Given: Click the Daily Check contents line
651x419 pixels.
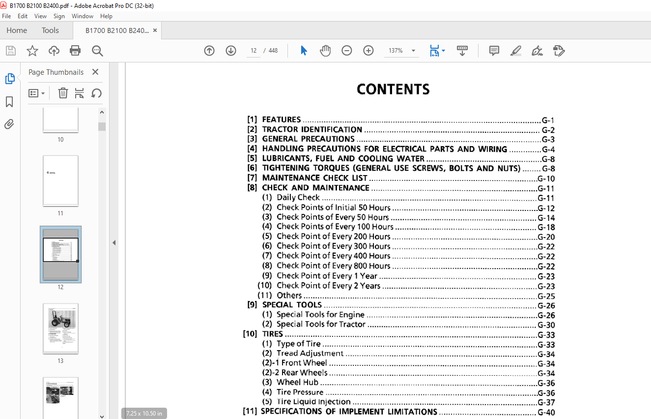Looking at the screenshot, I should pyautogui.click(x=408, y=198).
